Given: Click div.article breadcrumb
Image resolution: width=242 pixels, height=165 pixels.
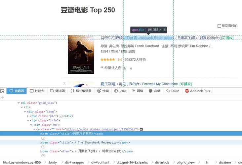Looking at the screenshot, I should [x=162, y=162].
